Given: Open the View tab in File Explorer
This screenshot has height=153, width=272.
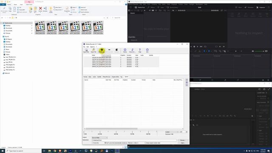Looking at the screenshot, I should pos(21,5).
